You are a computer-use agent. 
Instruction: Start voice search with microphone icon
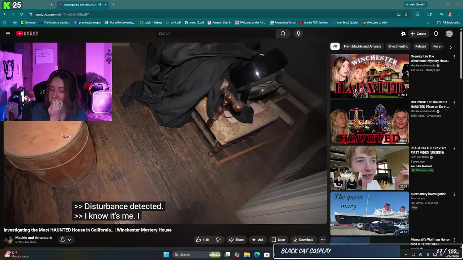[298, 34]
